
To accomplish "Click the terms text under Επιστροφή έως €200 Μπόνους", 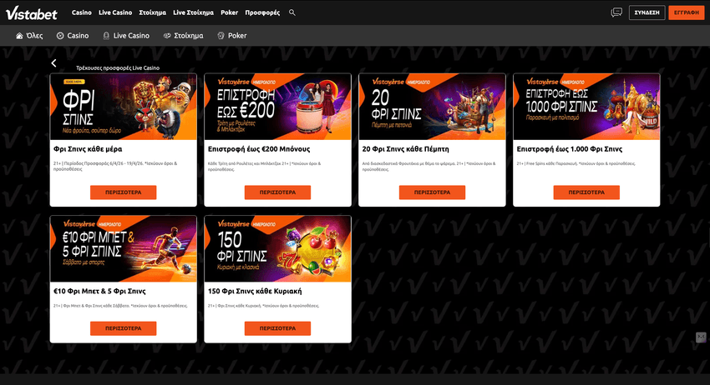I will [x=265, y=167].
